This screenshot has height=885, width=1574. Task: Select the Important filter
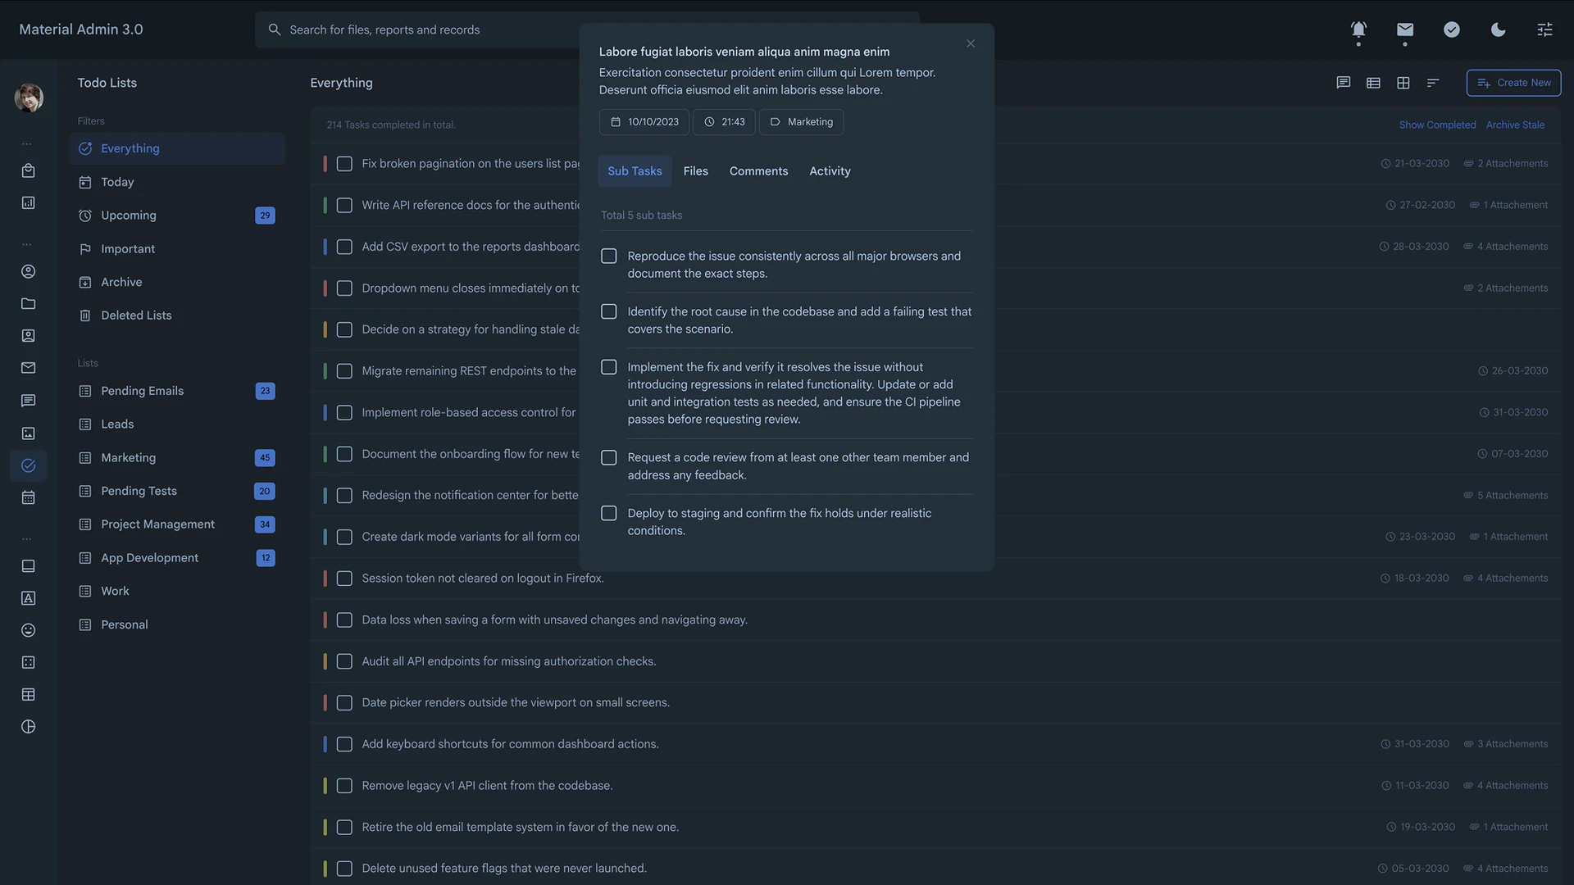point(177,249)
